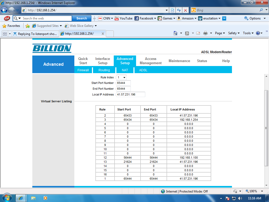Open the Tools menu dropdown
The image size is (269, 202).
[248, 33]
